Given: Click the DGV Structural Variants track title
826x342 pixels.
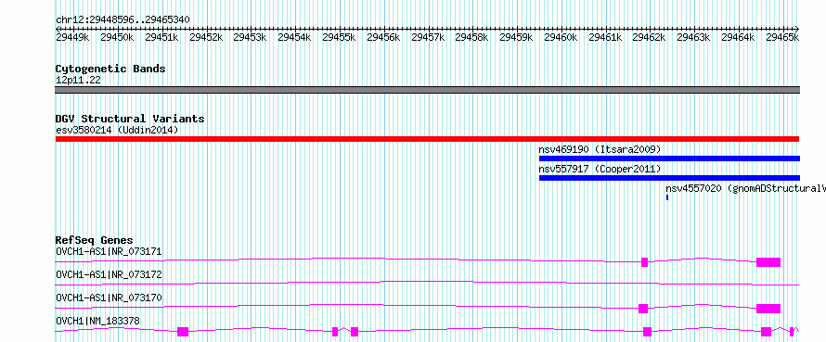Looking at the screenshot, I should [130, 119].
